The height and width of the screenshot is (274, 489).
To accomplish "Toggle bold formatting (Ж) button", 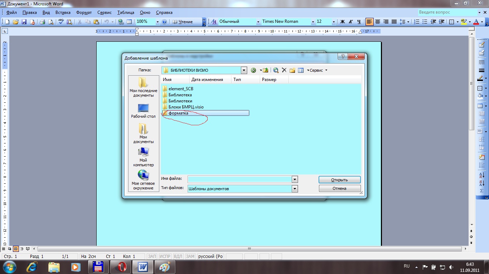I will [x=342, y=22].
